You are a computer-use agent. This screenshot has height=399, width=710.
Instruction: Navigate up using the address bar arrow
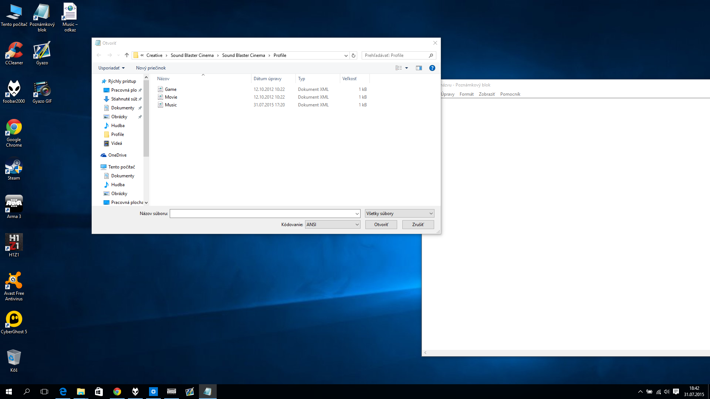tap(126, 55)
